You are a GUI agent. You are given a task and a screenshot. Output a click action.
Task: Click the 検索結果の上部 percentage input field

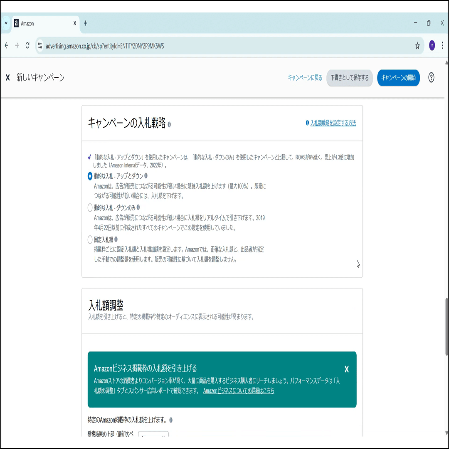tap(153, 434)
